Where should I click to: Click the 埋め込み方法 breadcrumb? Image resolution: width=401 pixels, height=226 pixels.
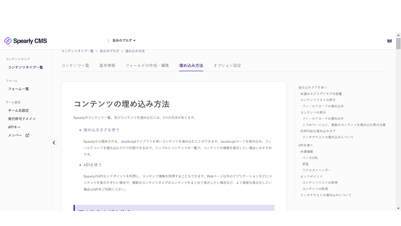click(135, 51)
